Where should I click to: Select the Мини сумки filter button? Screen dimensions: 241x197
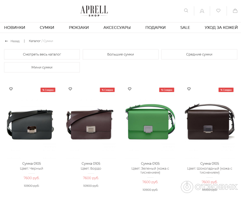tap(42, 68)
